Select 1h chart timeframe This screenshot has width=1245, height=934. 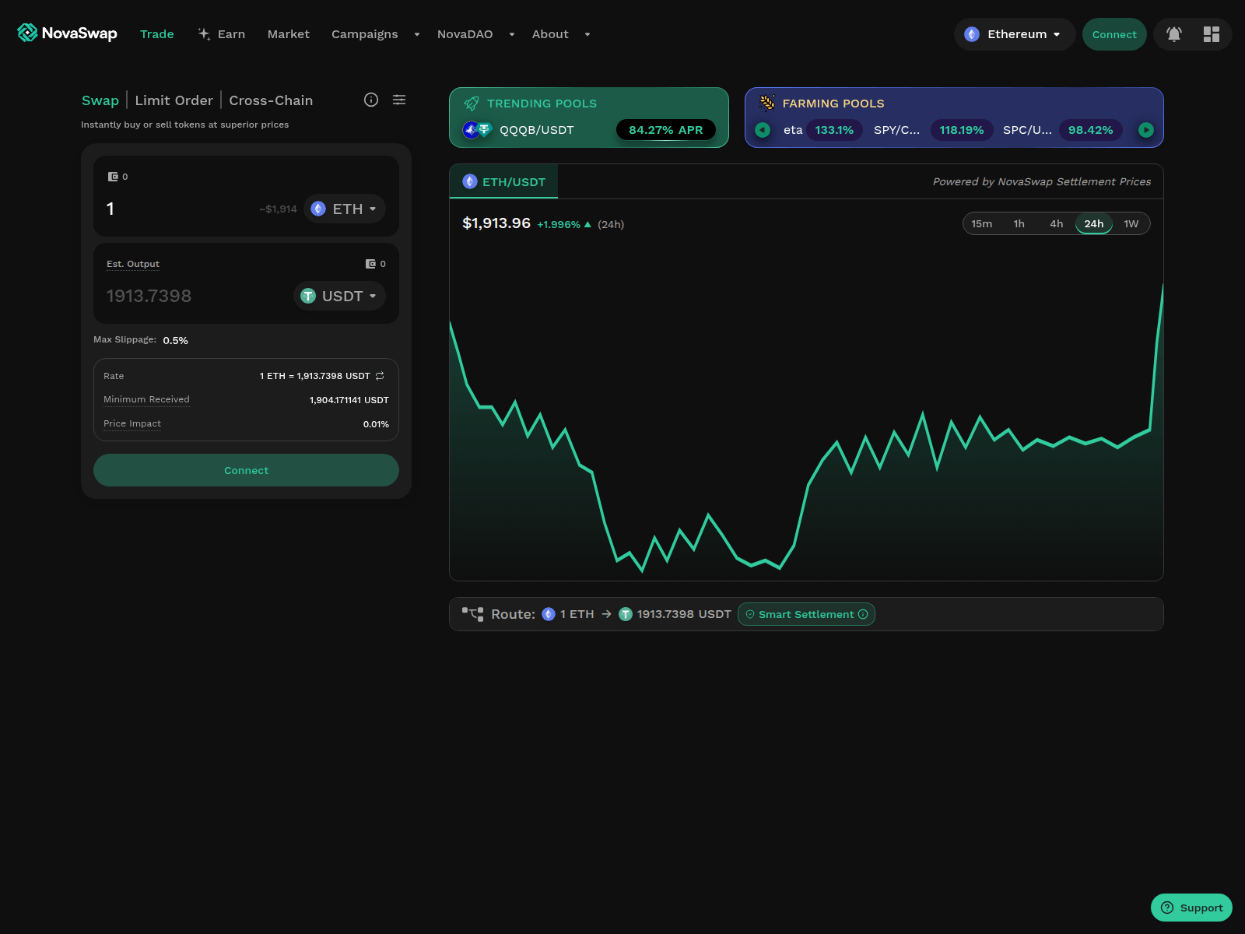1019,223
